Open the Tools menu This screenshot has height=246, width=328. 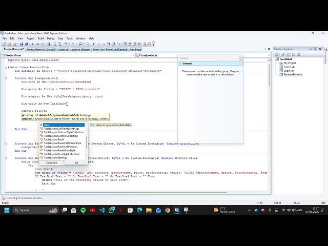(x=70, y=38)
